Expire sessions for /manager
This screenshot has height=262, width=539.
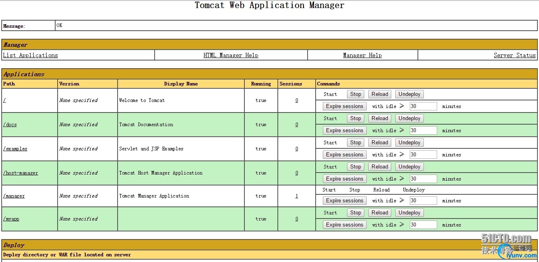click(x=345, y=201)
